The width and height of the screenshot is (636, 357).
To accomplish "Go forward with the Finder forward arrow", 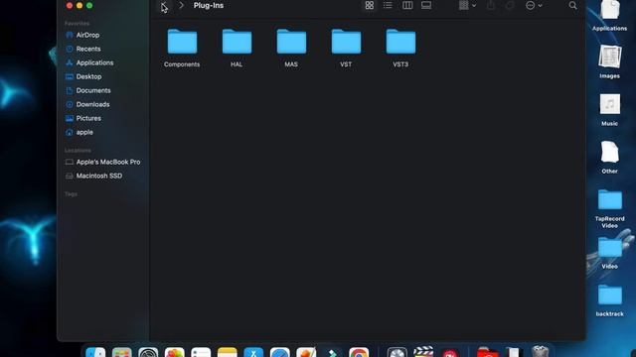I will click(181, 6).
